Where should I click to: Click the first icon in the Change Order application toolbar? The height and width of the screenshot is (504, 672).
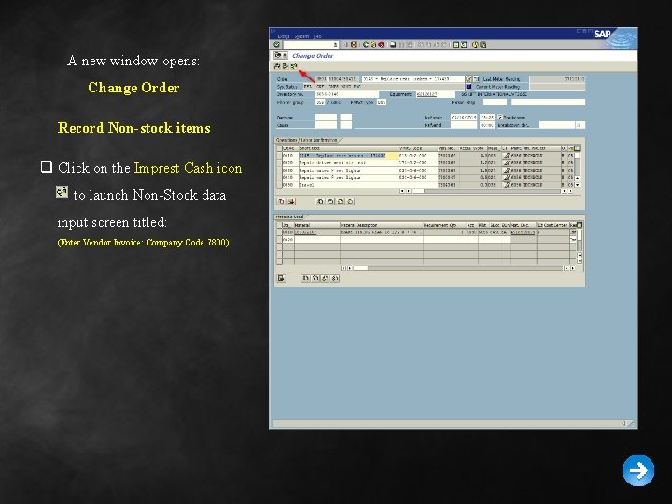[x=277, y=66]
